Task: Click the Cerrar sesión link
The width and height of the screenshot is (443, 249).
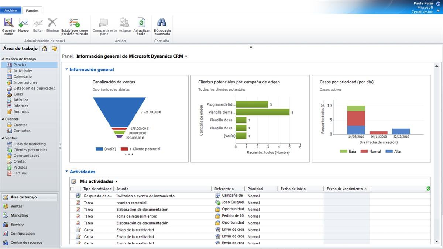Action: tap(422, 12)
